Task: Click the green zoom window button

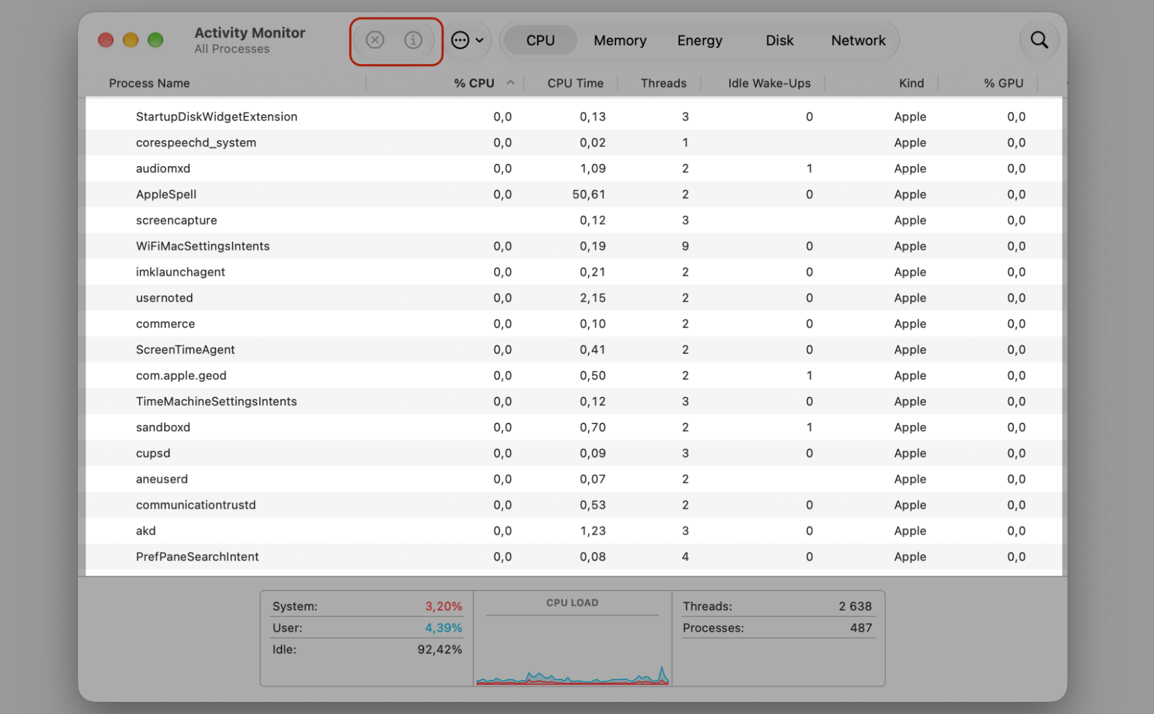Action: click(x=155, y=40)
